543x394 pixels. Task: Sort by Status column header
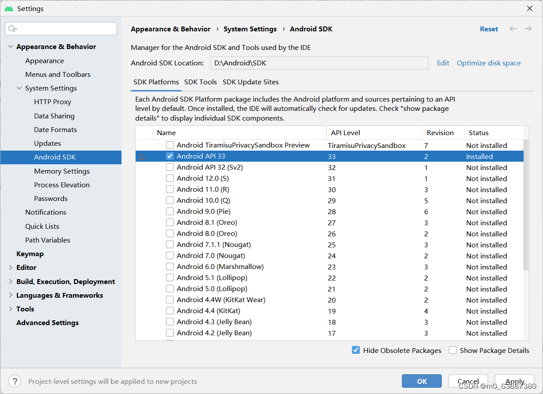pos(494,133)
